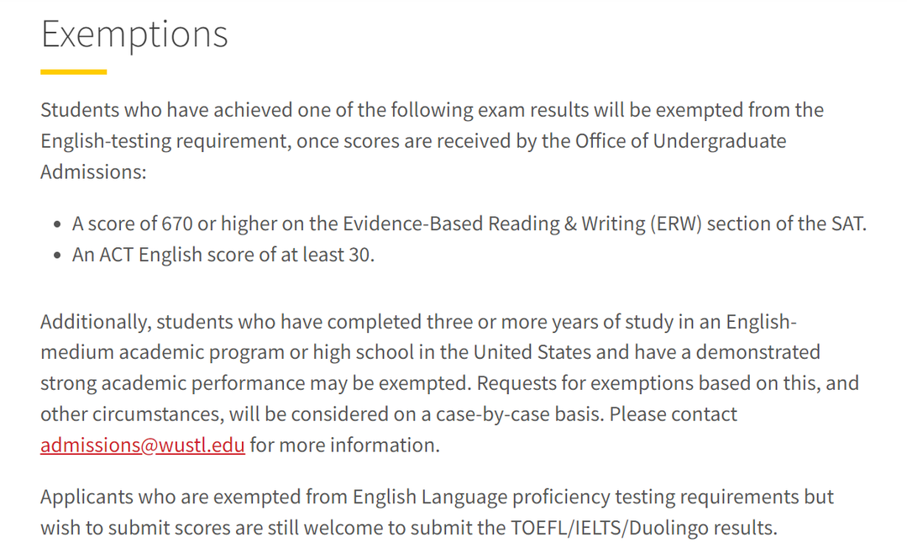Select the bullet dot before 'An ACT English score'
Screen dimensions: 907x553
coord(57,255)
